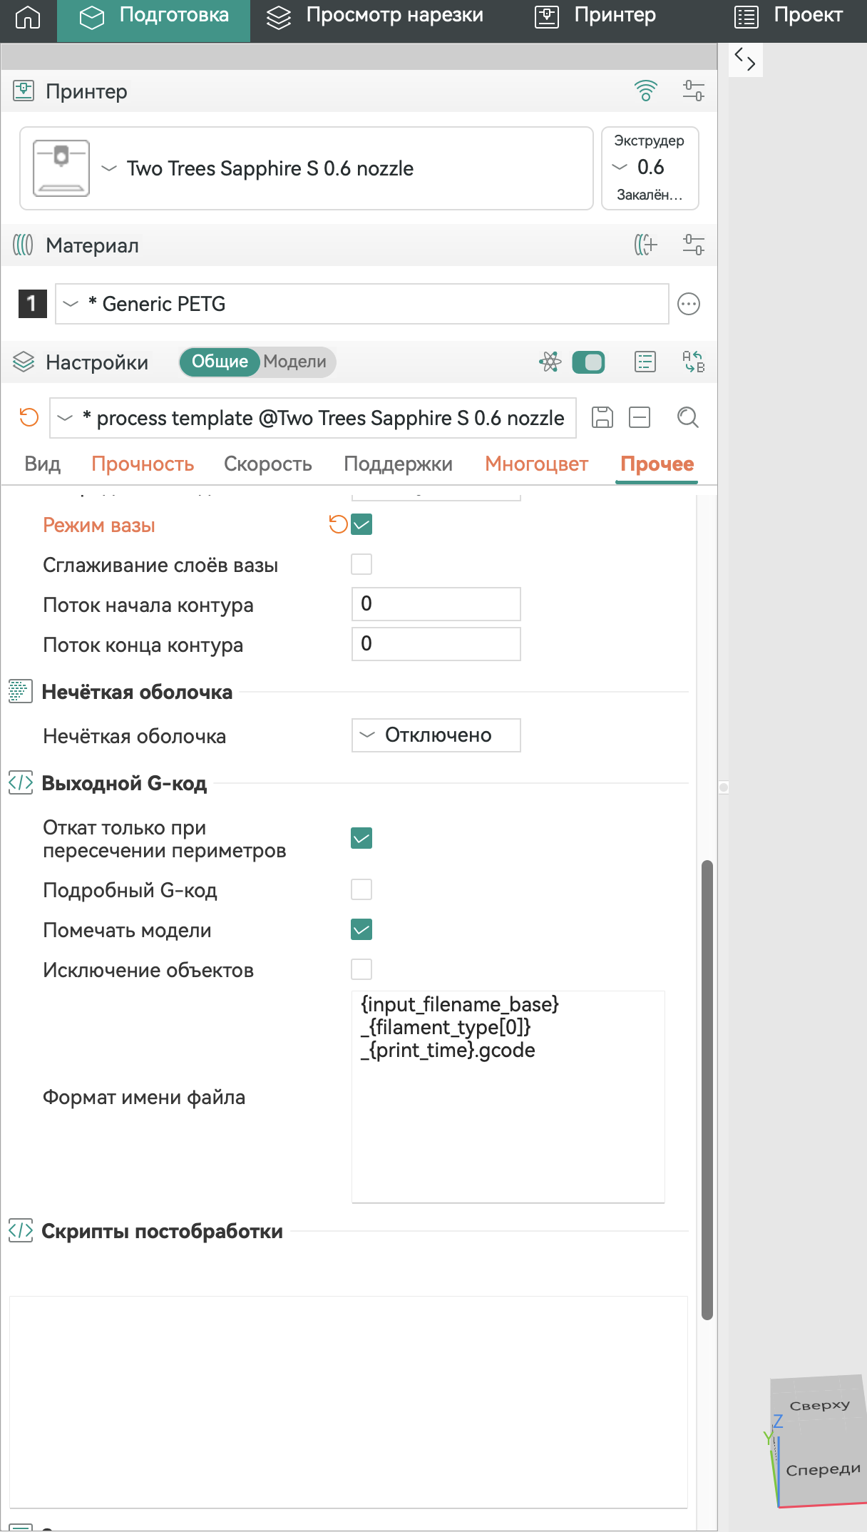Click the home icon in top bar
867x1532 pixels.
[28, 16]
